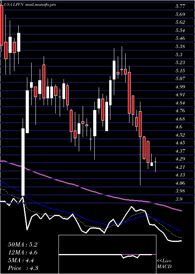Click the 3.9 price axis label
Image resolution: width=195 pixels, height=274 pixels.
pos(179,199)
